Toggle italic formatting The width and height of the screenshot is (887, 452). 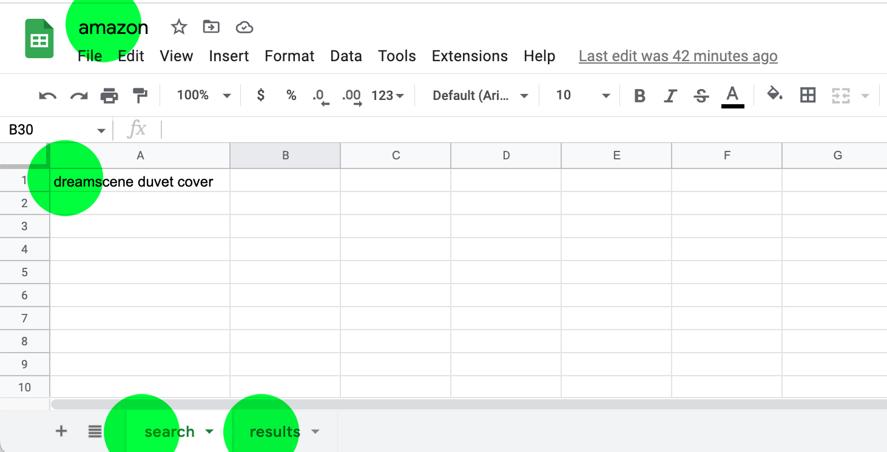tap(670, 95)
